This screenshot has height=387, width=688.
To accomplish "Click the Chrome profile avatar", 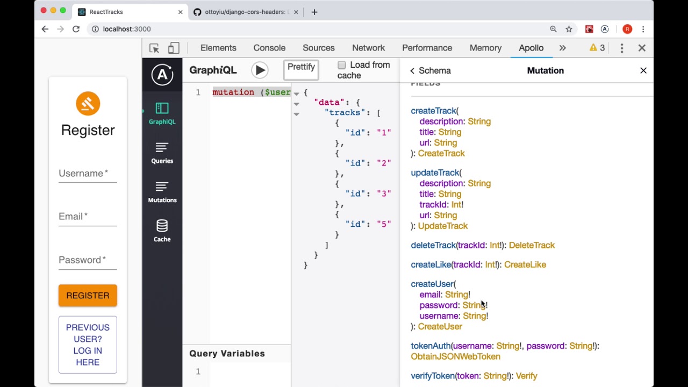I will (x=627, y=29).
